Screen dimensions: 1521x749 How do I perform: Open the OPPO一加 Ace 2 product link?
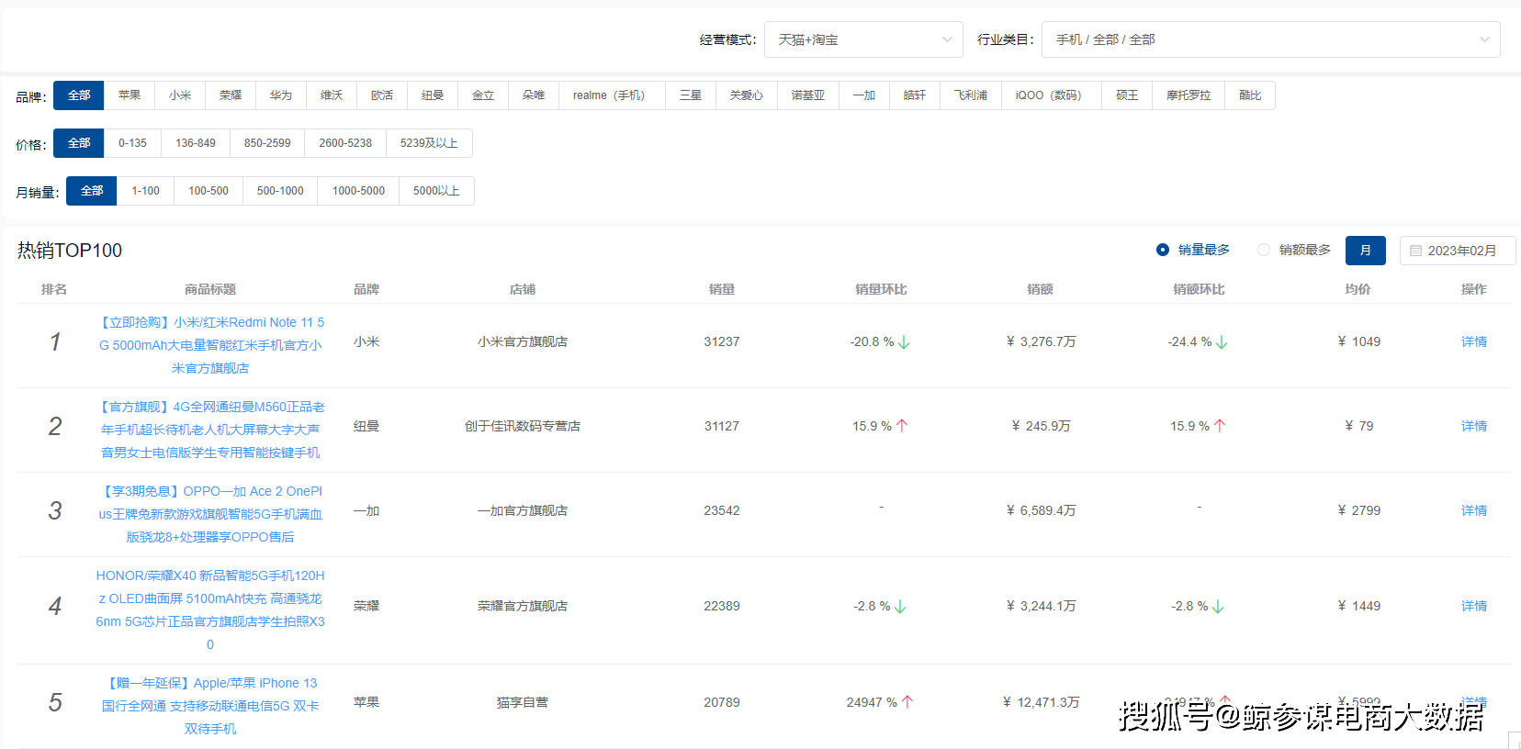pyautogui.click(x=210, y=514)
